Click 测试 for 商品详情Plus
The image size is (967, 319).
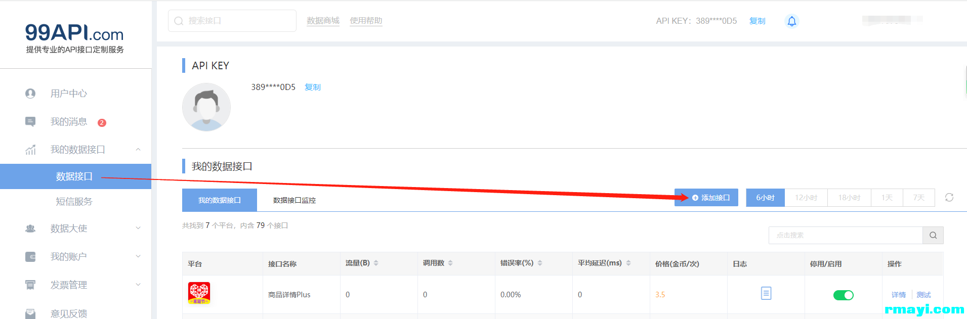[x=923, y=295]
